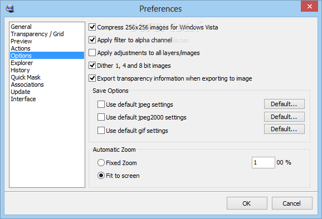Open Default button for gif settings

[284, 129]
